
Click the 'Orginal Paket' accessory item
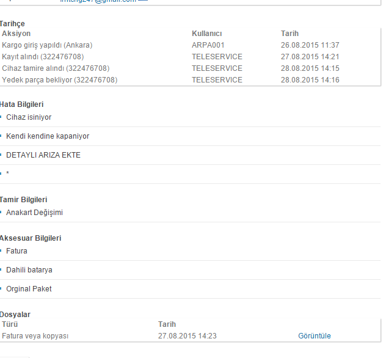pos(29,289)
